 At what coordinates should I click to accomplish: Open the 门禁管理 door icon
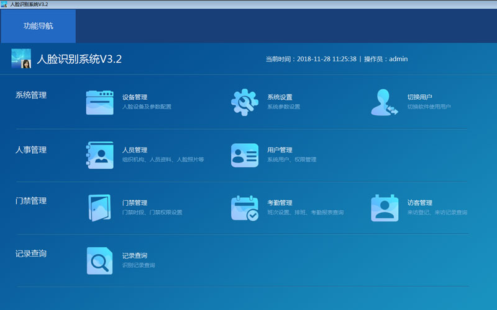[x=99, y=208]
